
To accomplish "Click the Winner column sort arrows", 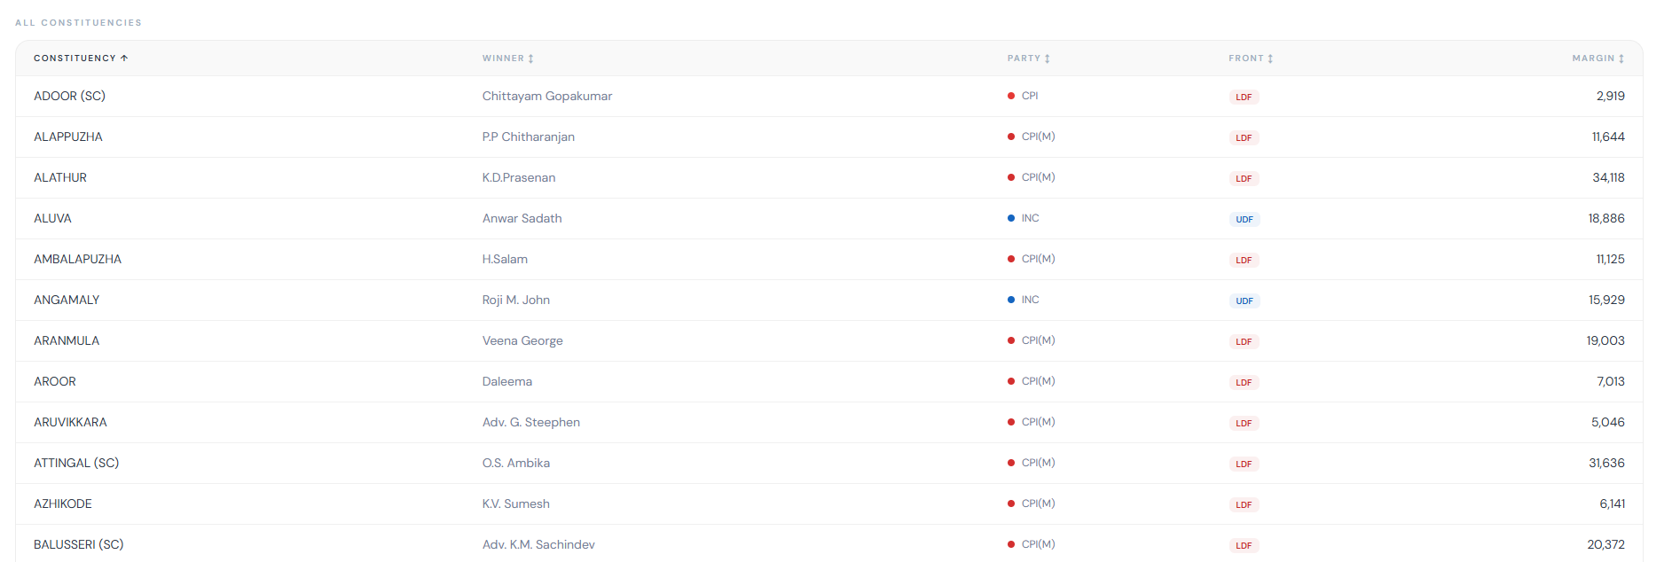I will click(x=530, y=59).
